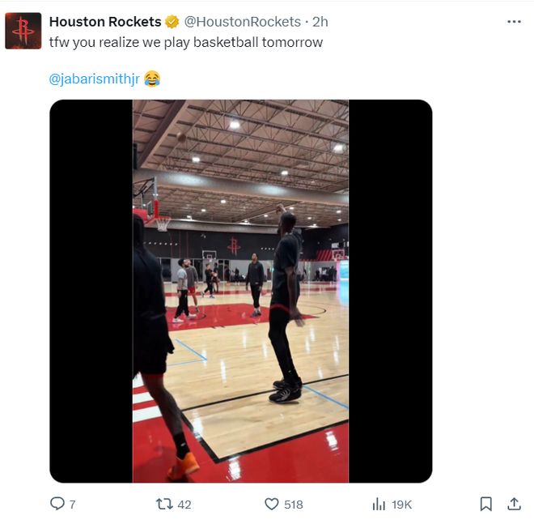Play the basketball practice video

pos(240,292)
